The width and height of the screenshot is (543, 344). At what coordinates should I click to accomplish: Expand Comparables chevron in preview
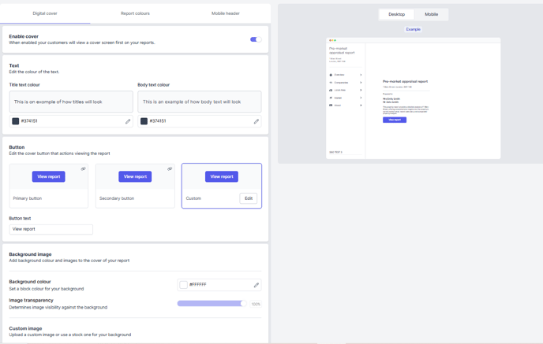(361, 83)
